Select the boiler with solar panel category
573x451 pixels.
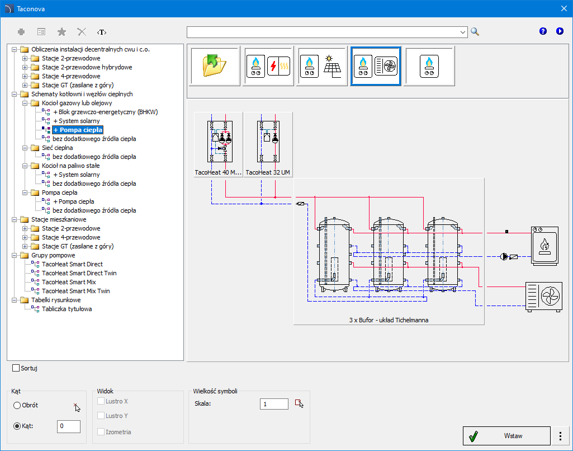coord(321,66)
